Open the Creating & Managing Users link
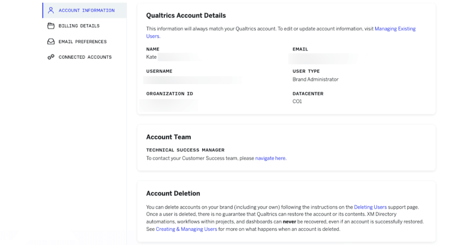 186,229
